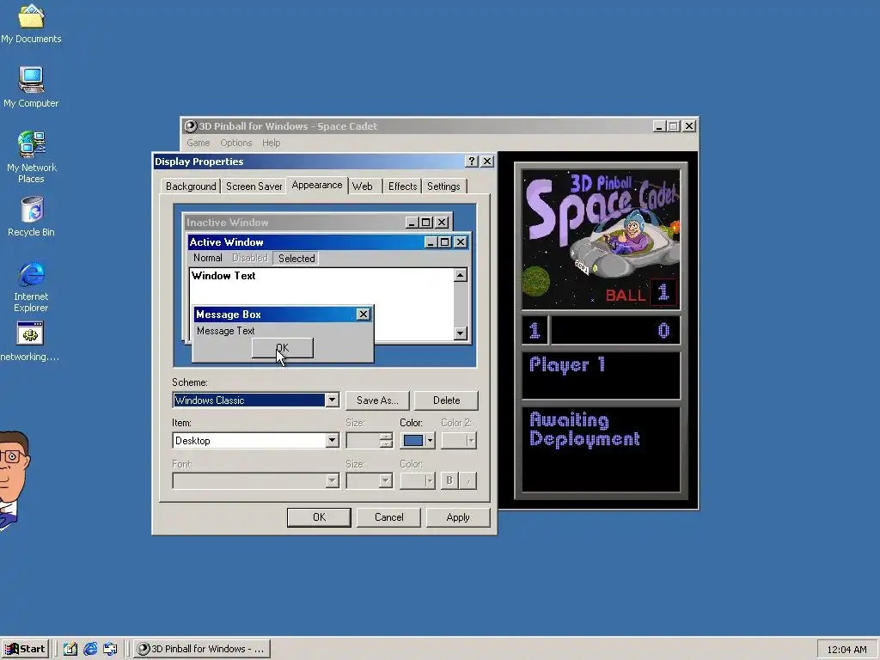Click the Space Cadet logo image in Pinball
This screenshot has height=660, width=880.
(601, 239)
